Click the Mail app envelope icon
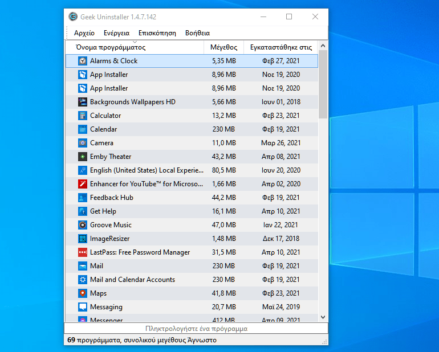 coord(82,266)
